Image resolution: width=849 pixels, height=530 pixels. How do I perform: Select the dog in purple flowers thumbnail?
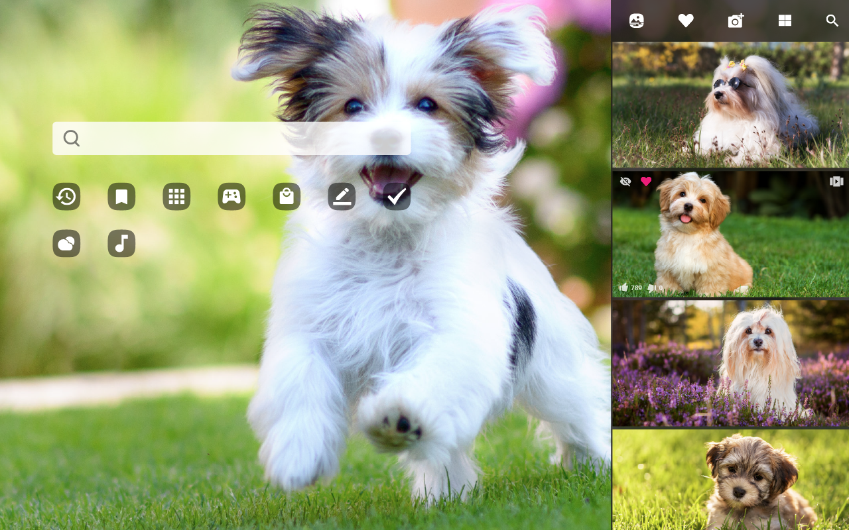point(730,363)
